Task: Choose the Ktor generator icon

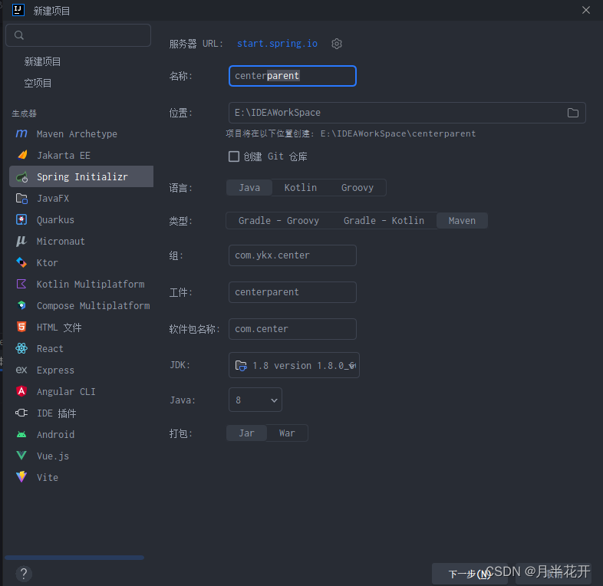Action: pos(21,263)
